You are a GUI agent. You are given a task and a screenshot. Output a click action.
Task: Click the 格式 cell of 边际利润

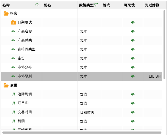coord(112,94)
